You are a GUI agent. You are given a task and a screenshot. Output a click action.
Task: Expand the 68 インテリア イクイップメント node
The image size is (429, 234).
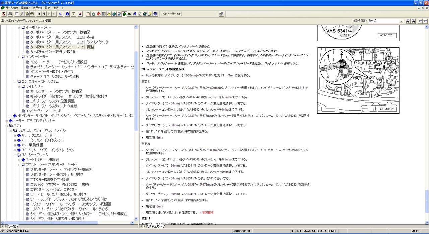point(15,140)
